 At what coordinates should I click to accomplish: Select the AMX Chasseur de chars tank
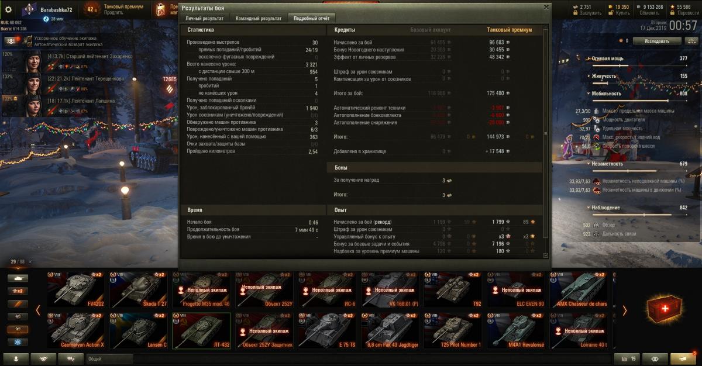click(x=578, y=289)
